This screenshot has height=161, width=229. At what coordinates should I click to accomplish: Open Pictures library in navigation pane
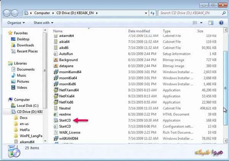click(x=23, y=81)
